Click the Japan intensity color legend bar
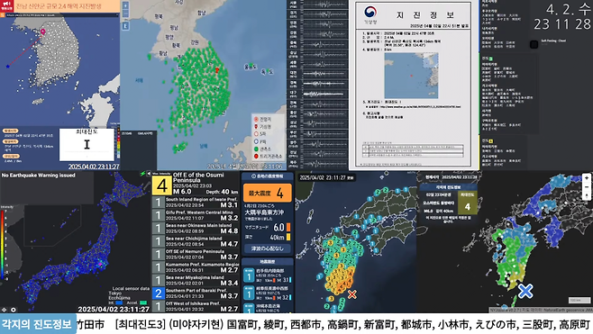Viewport: 593px width, 334px height. click(3, 245)
